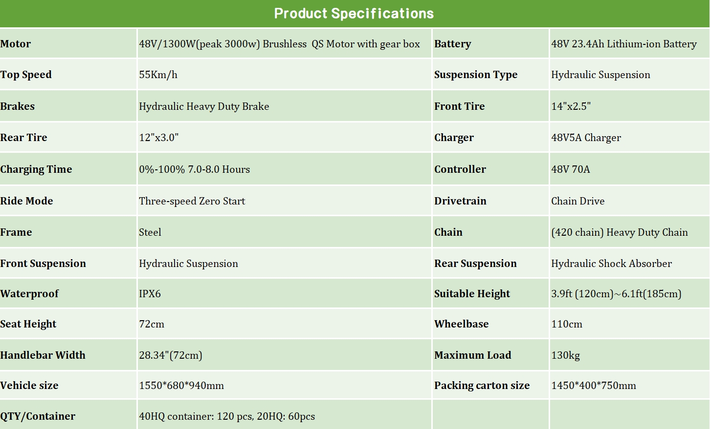Viewport: 710px width, 429px height.
Task: Select the Three-speed Zero Start cell
Action: pos(192,201)
